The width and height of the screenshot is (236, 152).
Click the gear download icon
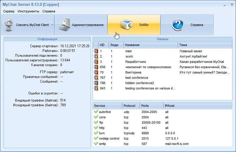click(x=9, y=25)
